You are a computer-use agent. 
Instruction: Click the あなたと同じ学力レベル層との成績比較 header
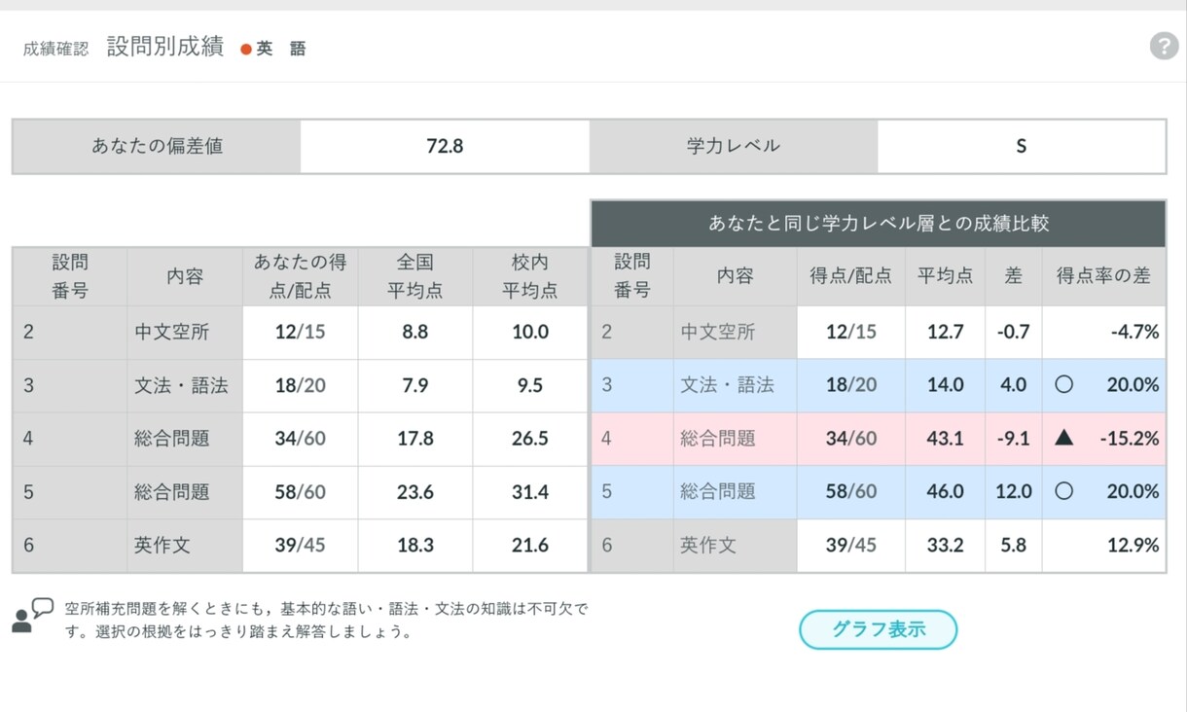(879, 224)
